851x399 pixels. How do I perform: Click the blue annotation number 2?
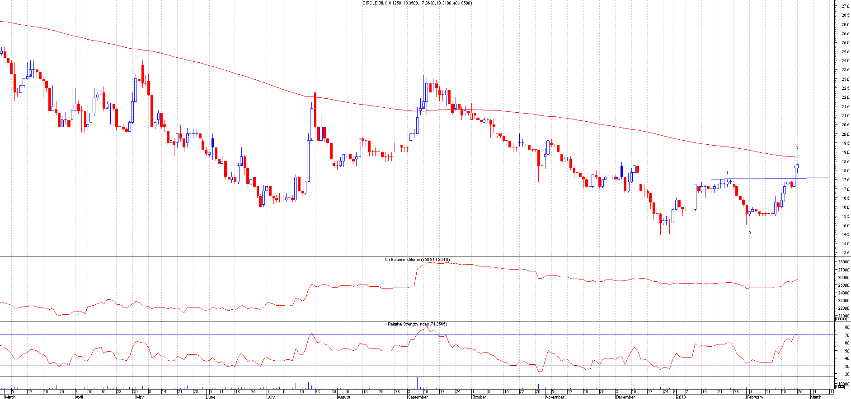coord(750,233)
